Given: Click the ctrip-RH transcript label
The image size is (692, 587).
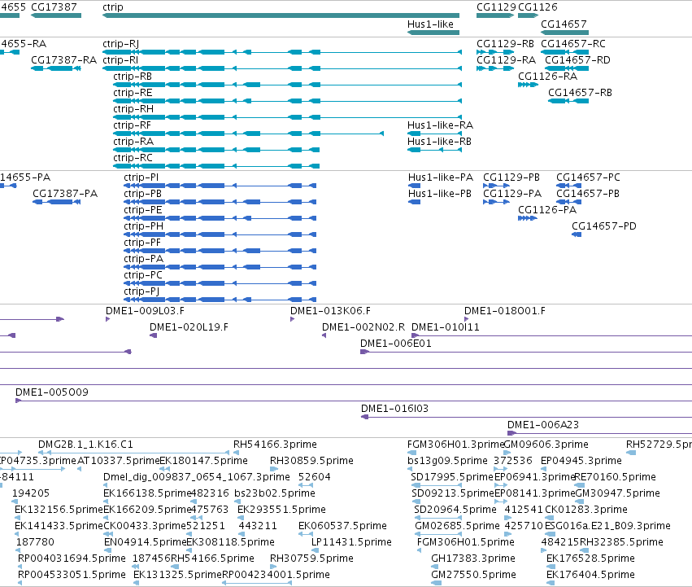Looking at the screenshot, I should (133, 109).
